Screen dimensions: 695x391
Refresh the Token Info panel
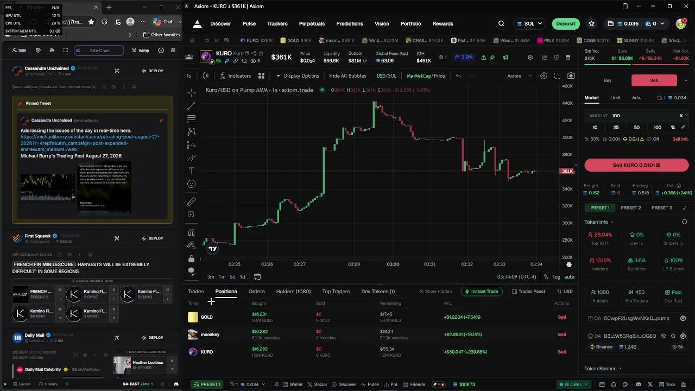(684, 222)
